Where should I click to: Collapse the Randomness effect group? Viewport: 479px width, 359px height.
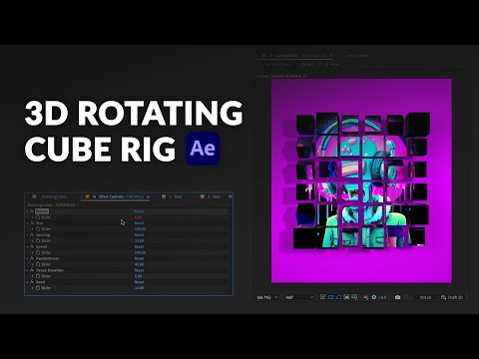click(27, 258)
